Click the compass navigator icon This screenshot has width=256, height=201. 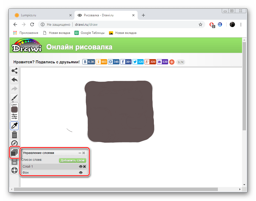[x=14, y=143]
